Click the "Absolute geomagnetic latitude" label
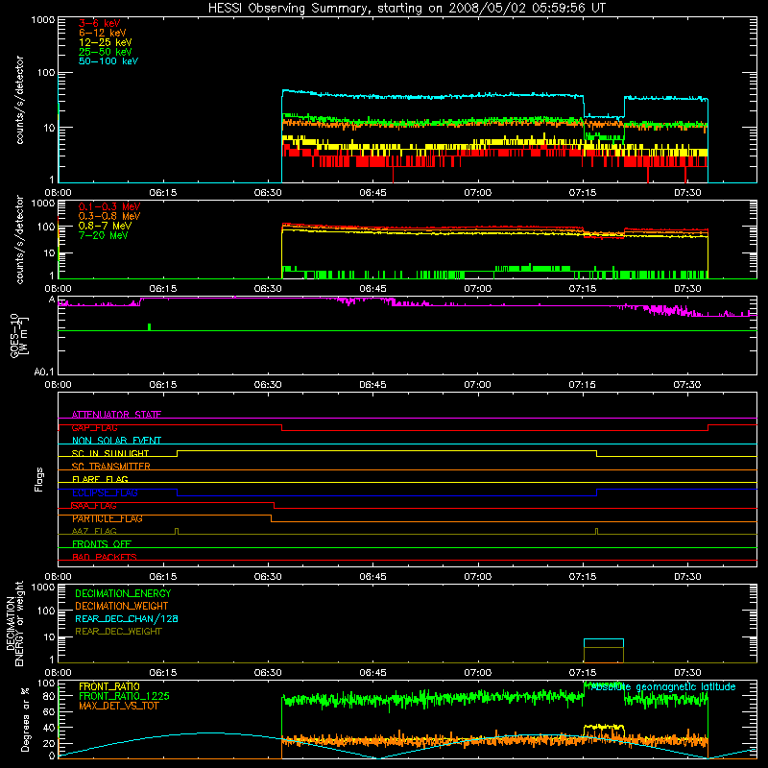Screen dimensions: 768x768 tap(663, 687)
